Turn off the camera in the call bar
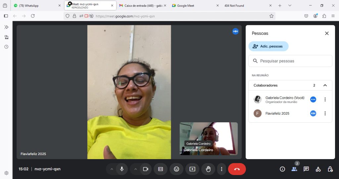Screen dimensions: 339x179 [x=145, y=169]
